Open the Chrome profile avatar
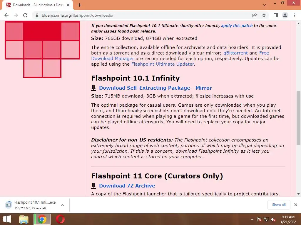This screenshot has height=225, width=301. point(285,15)
